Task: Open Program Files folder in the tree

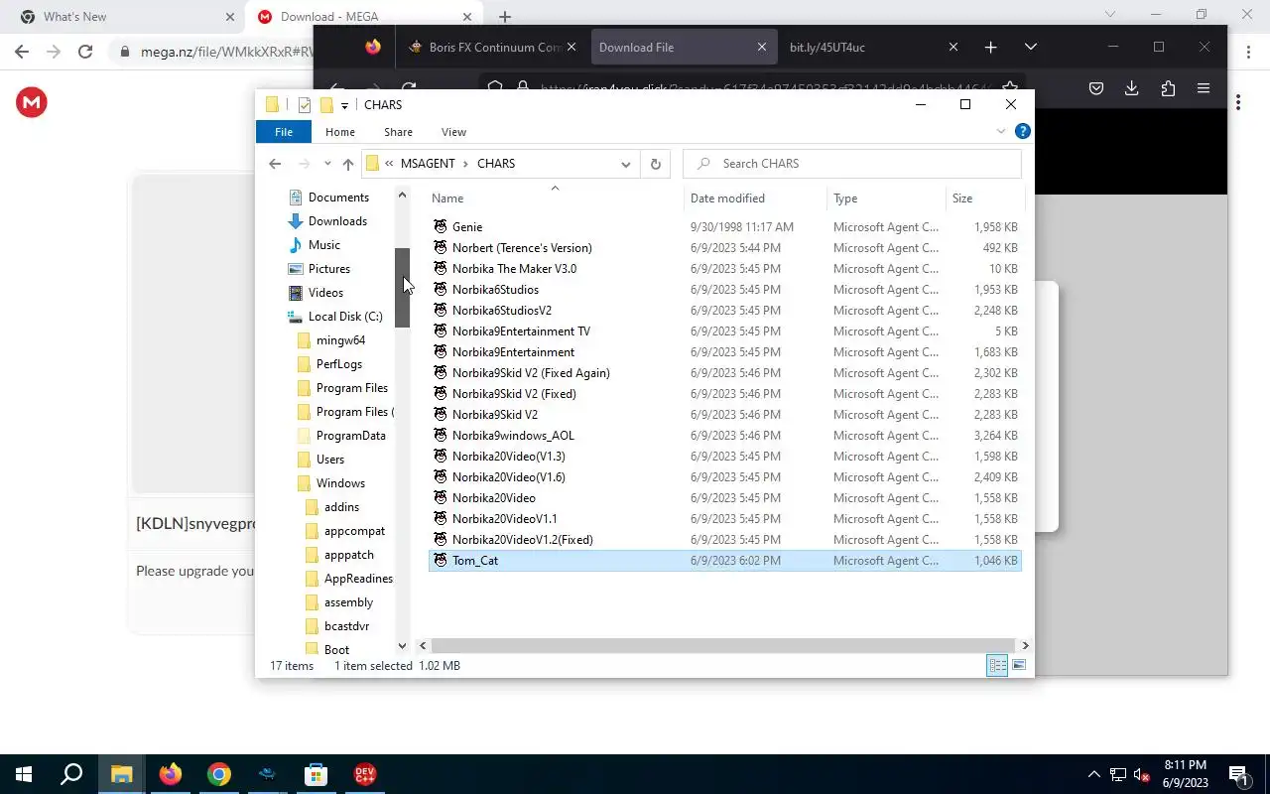Action: click(351, 388)
